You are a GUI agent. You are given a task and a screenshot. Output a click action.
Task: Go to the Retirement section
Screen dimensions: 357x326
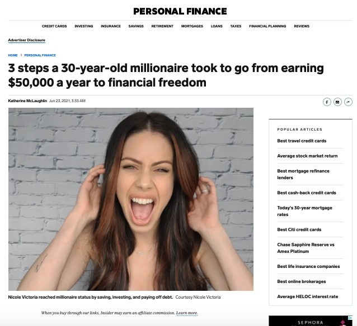[162, 26]
